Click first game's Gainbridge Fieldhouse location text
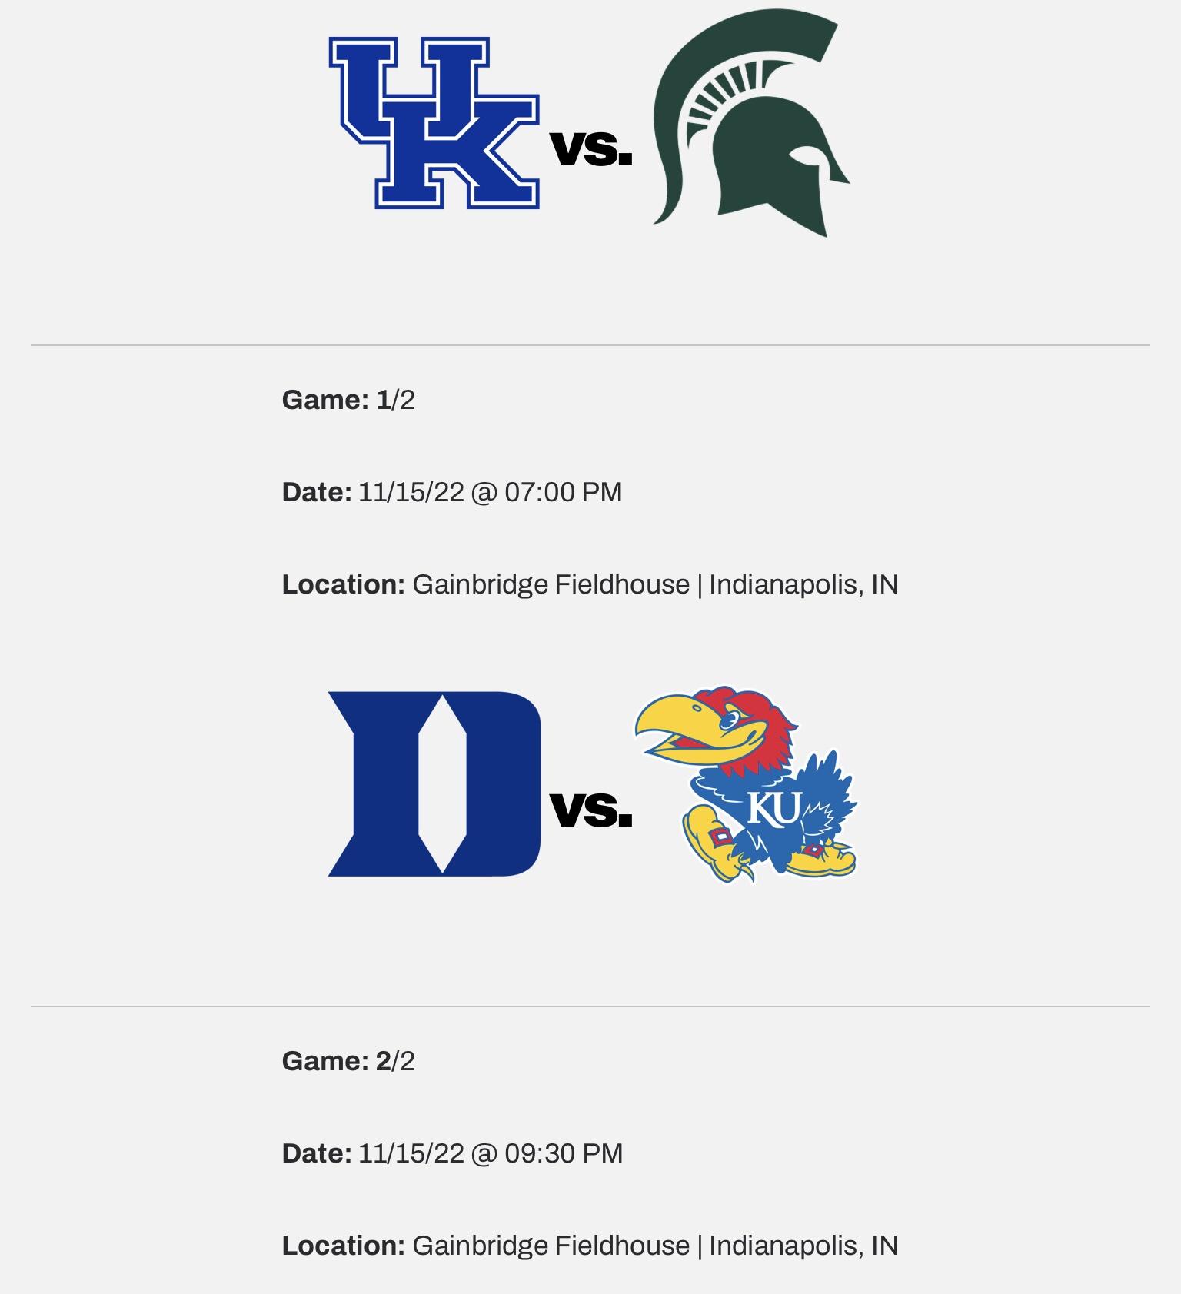 click(x=551, y=584)
